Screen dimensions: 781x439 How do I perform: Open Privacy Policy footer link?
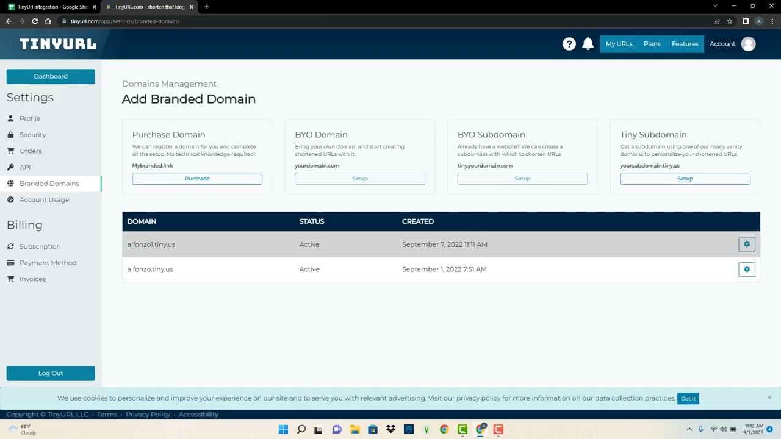[x=148, y=415]
